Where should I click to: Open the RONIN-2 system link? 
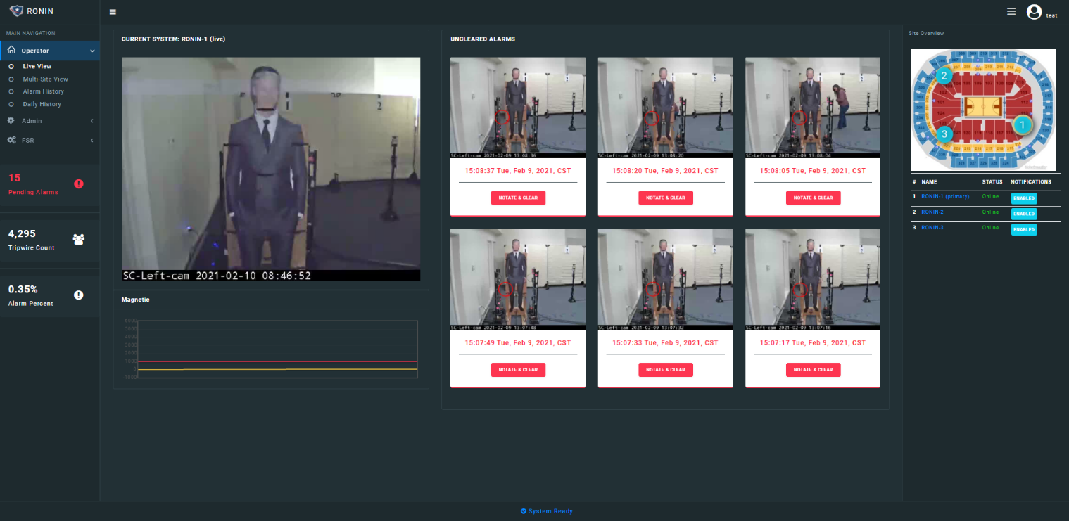932,212
